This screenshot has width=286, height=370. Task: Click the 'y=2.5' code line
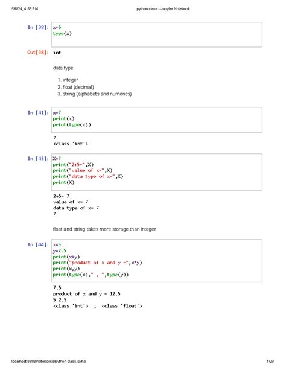pyautogui.click(x=60, y=250)
